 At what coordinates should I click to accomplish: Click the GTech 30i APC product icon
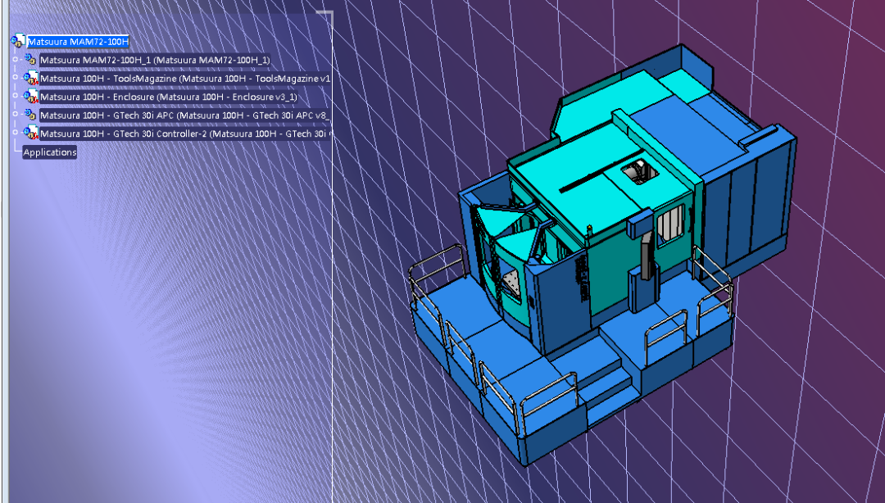(30, 115)
